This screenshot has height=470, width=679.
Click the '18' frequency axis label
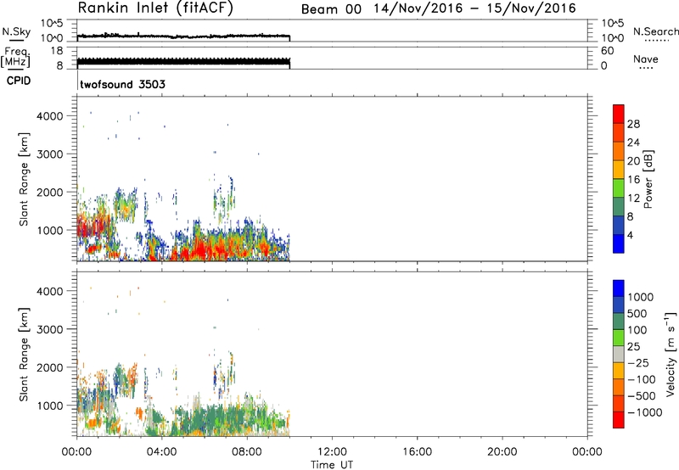(57, 51)
